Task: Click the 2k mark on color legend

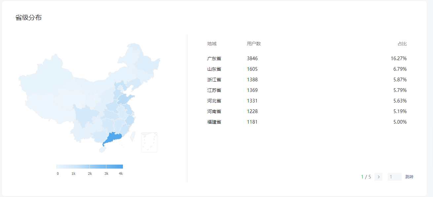Action: [x=90, y=174]
